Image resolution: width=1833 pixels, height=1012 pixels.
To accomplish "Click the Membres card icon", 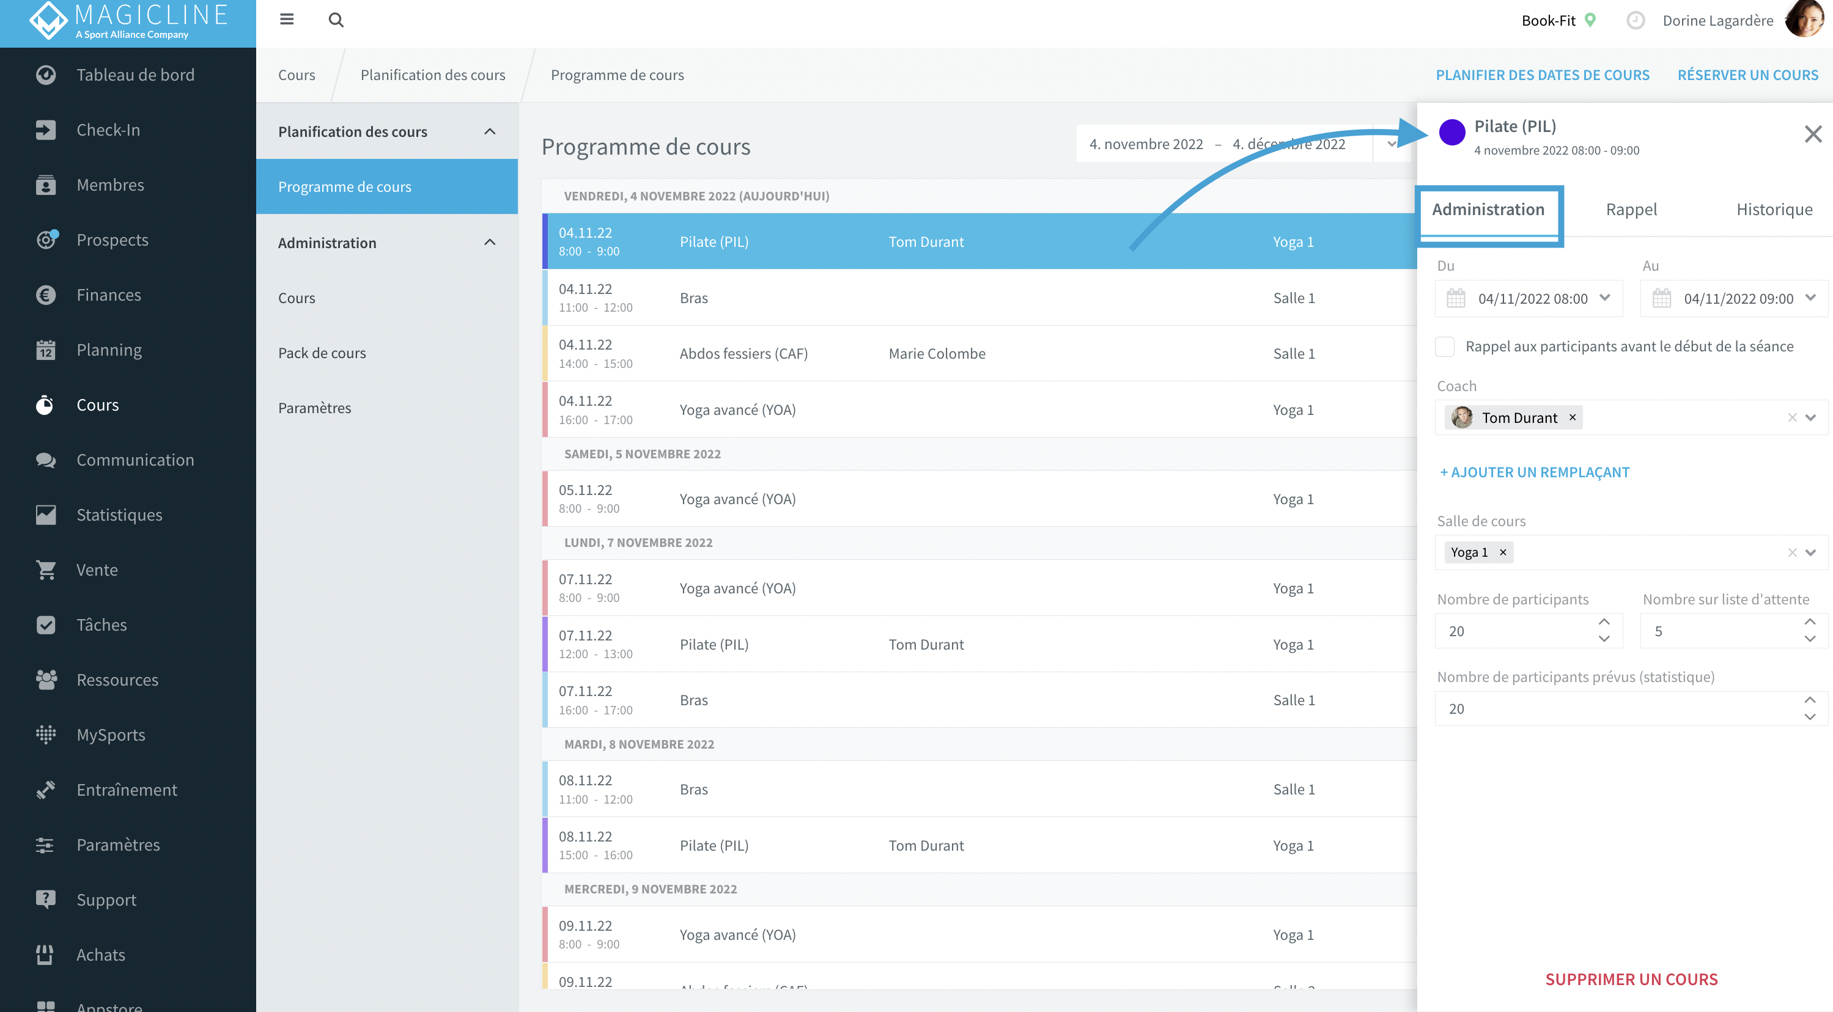I will (x=45, y=185).
